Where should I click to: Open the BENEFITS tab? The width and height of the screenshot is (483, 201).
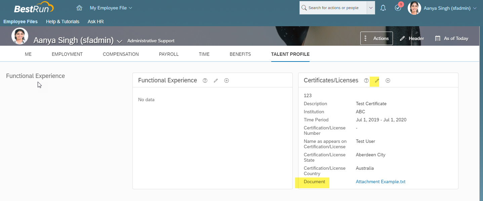[x=240, y=54]
